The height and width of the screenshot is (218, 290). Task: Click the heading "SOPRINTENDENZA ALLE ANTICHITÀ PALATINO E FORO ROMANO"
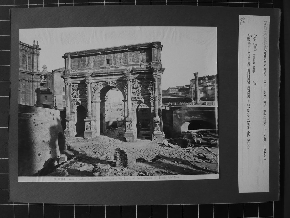pyautogui.click(x=265, y=104)
